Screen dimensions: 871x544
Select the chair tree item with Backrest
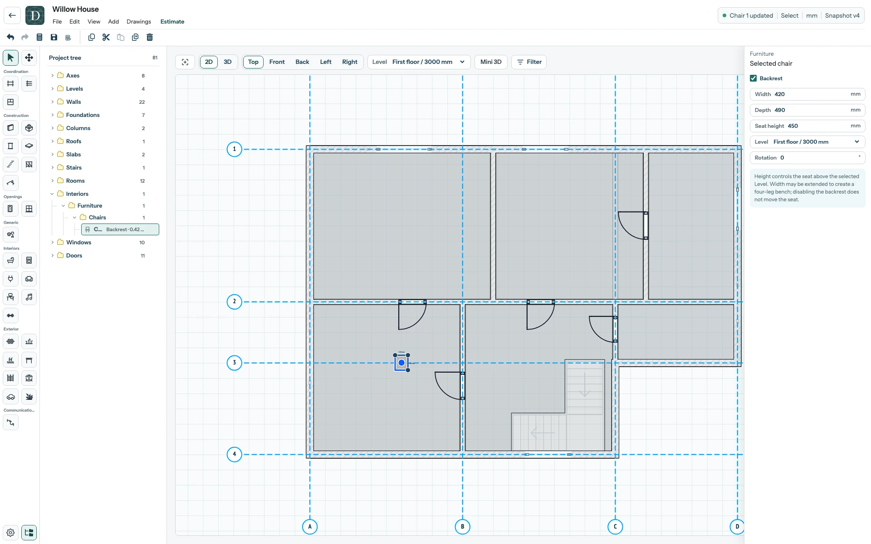120,229
